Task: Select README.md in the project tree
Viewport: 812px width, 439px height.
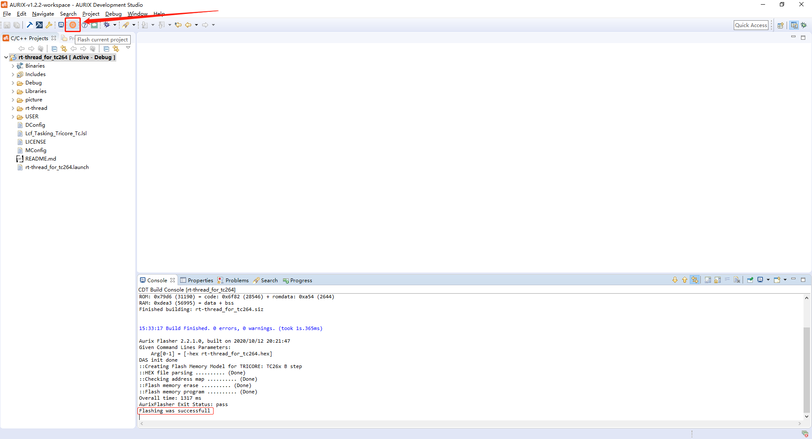Action: coord(41,159)
